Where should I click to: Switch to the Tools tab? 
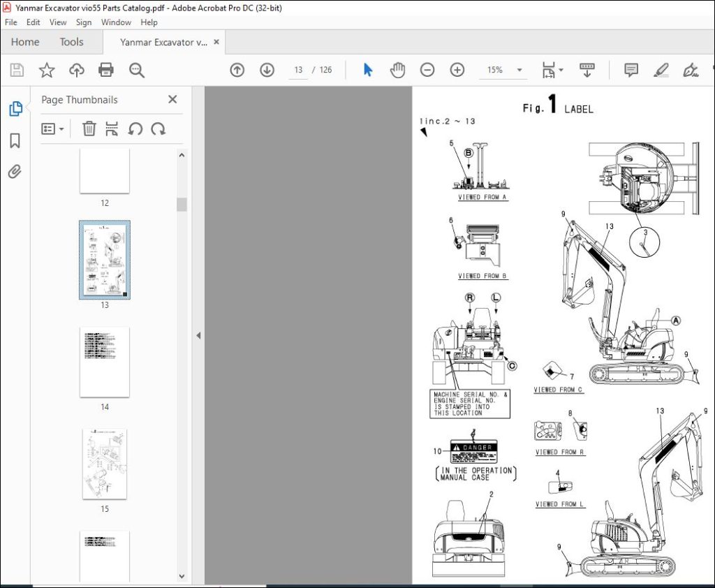71,42
